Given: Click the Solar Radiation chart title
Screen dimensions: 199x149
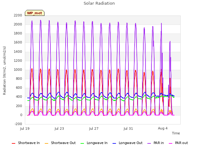Looking at the screenshot, I should pyautogui.click(x=99, y=3).
